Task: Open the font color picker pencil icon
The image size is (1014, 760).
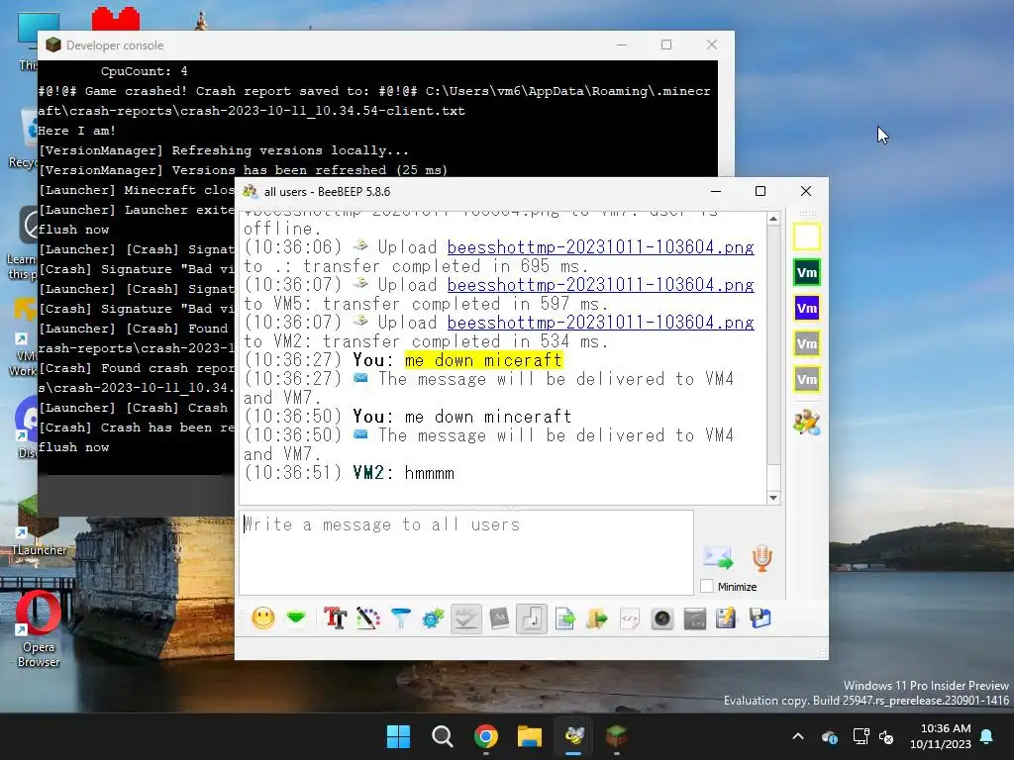Action: click(x=368, y=618)
